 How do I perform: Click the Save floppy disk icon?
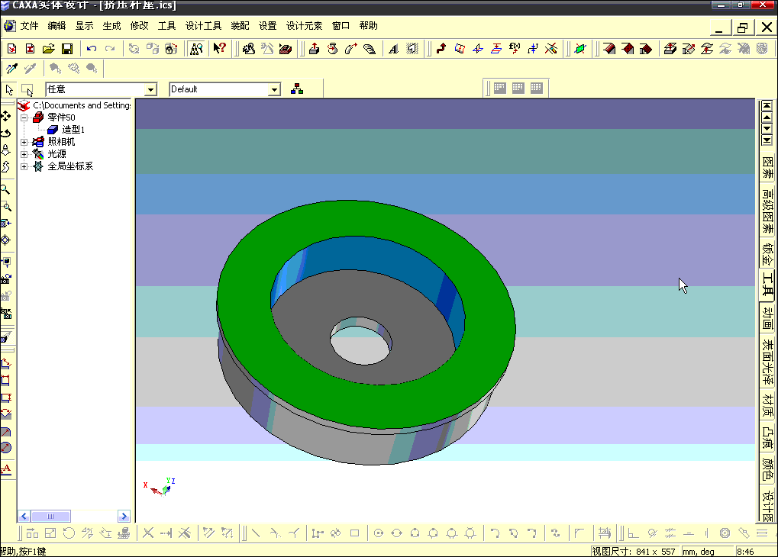click(x=67, y=49)
